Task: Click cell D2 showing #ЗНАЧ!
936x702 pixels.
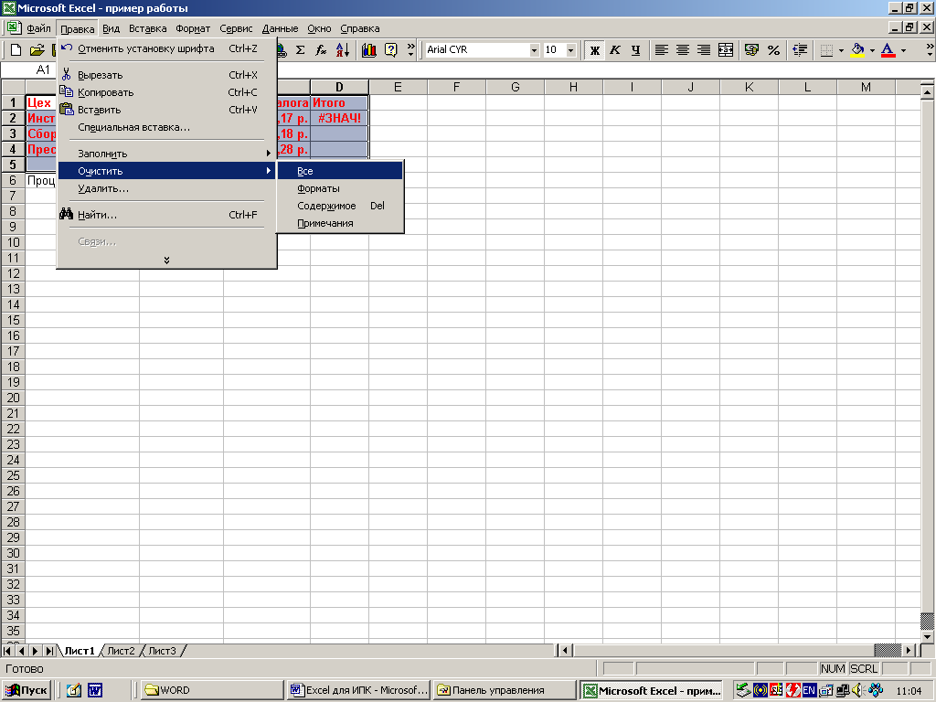Action: tap(339, 118)
